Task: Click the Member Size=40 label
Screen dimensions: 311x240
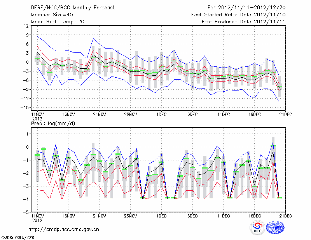Action: [x=50, y=14]
